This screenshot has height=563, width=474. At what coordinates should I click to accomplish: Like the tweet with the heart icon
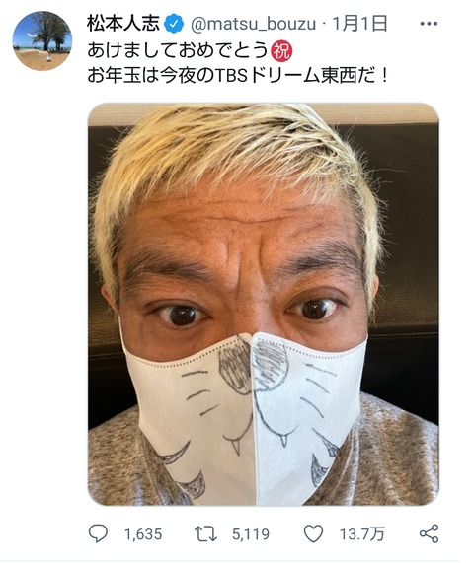pos(314,533)
